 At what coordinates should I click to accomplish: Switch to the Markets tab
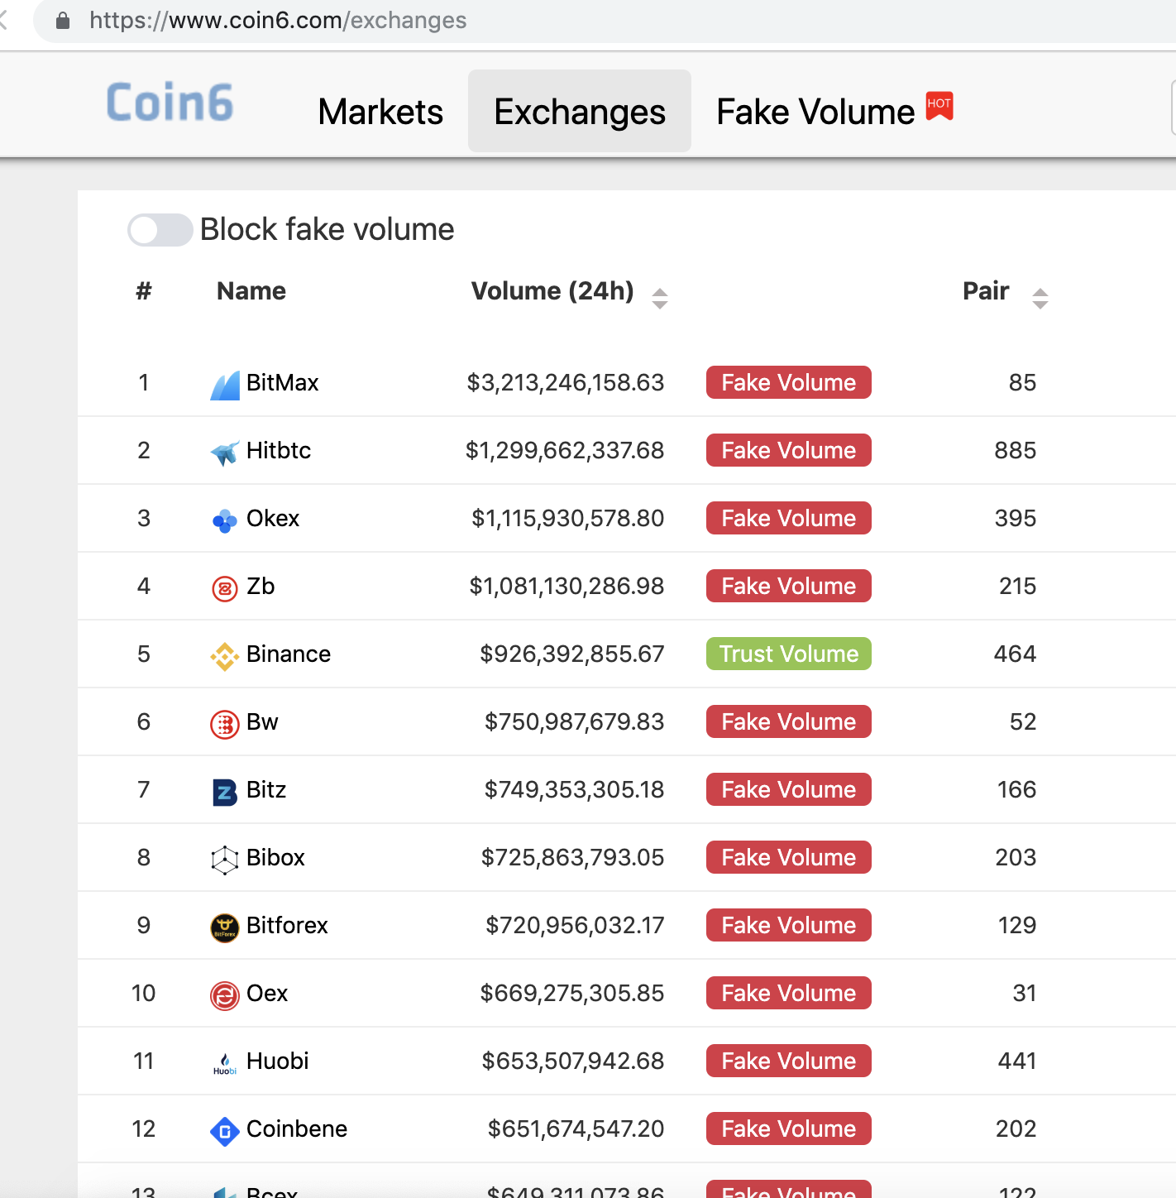(380, 111)
